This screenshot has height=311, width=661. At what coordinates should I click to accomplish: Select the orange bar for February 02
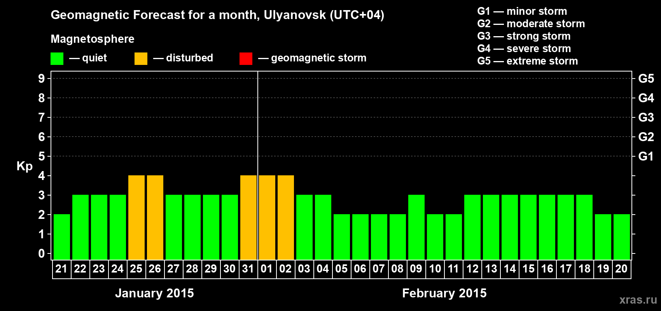coord(286,217)
